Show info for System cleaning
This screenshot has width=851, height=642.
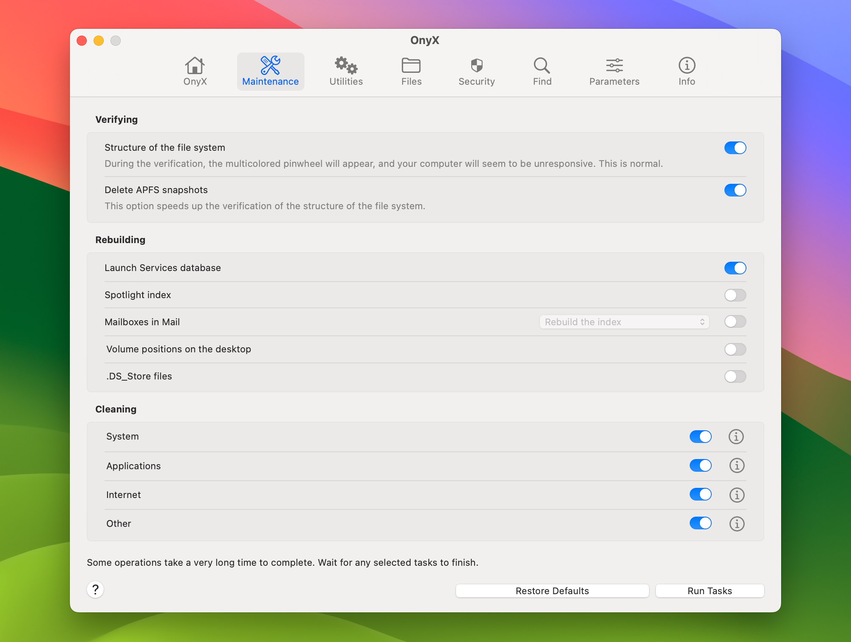click(736, 437)
